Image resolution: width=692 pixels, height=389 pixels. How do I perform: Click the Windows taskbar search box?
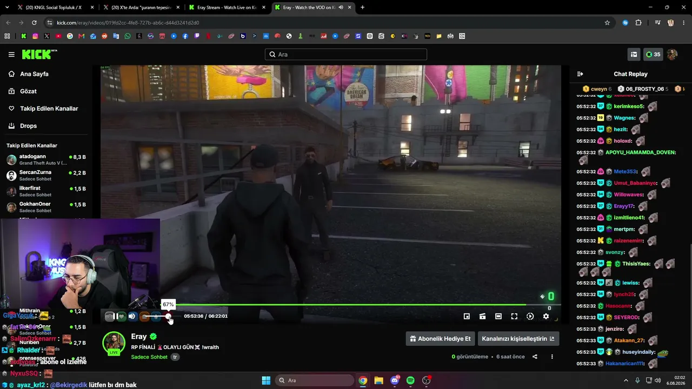[x=314, y=380]
